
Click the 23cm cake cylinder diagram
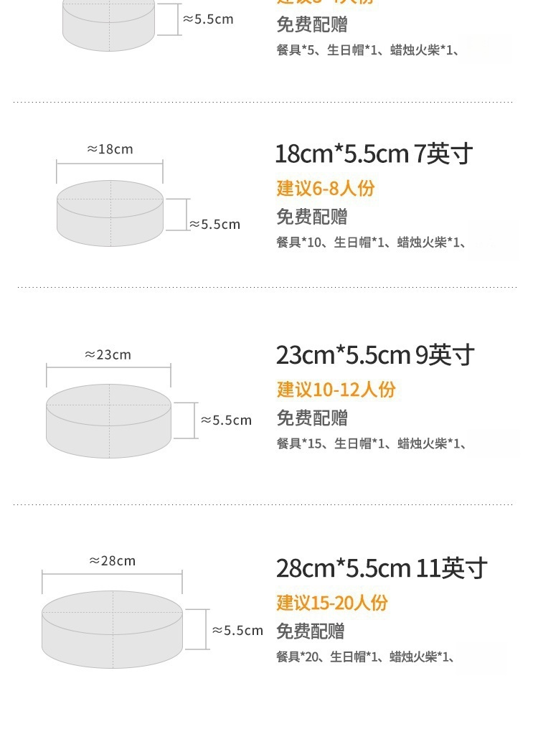click(x=109, y=421)
